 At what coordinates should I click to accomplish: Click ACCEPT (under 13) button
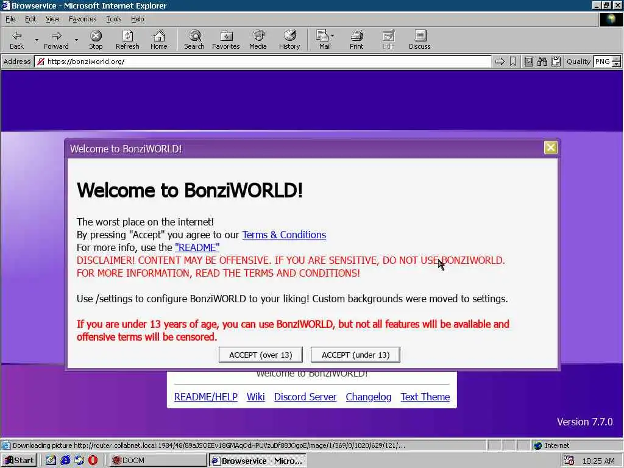point(355,355)
